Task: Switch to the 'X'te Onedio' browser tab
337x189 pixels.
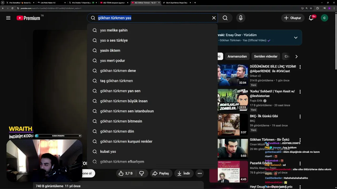Action: tap(82, 3)
